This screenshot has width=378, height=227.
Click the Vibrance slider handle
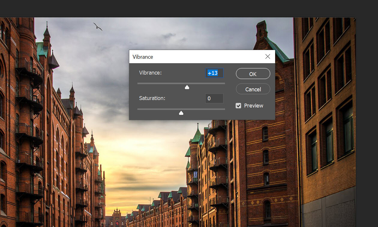coord(187,87)
